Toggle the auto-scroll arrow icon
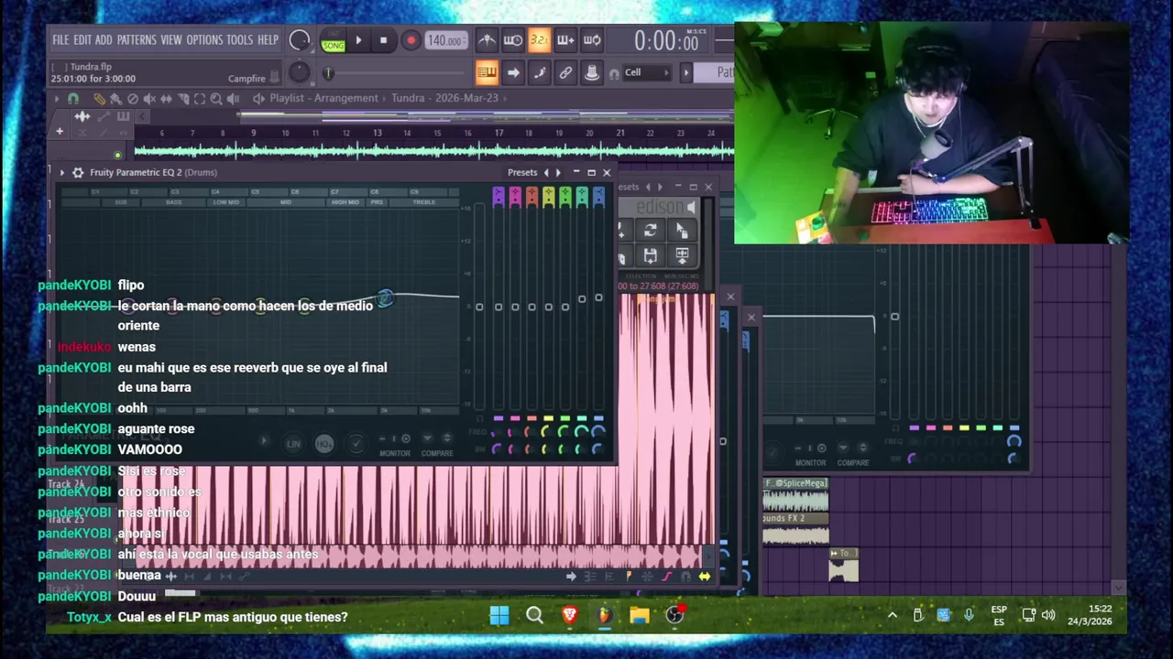1173x659 pixels. coord(513,72)
